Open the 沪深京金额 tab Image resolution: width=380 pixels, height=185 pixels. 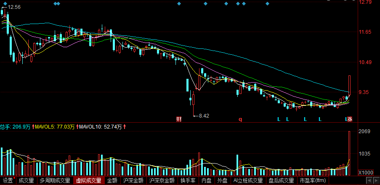point(162,181)
